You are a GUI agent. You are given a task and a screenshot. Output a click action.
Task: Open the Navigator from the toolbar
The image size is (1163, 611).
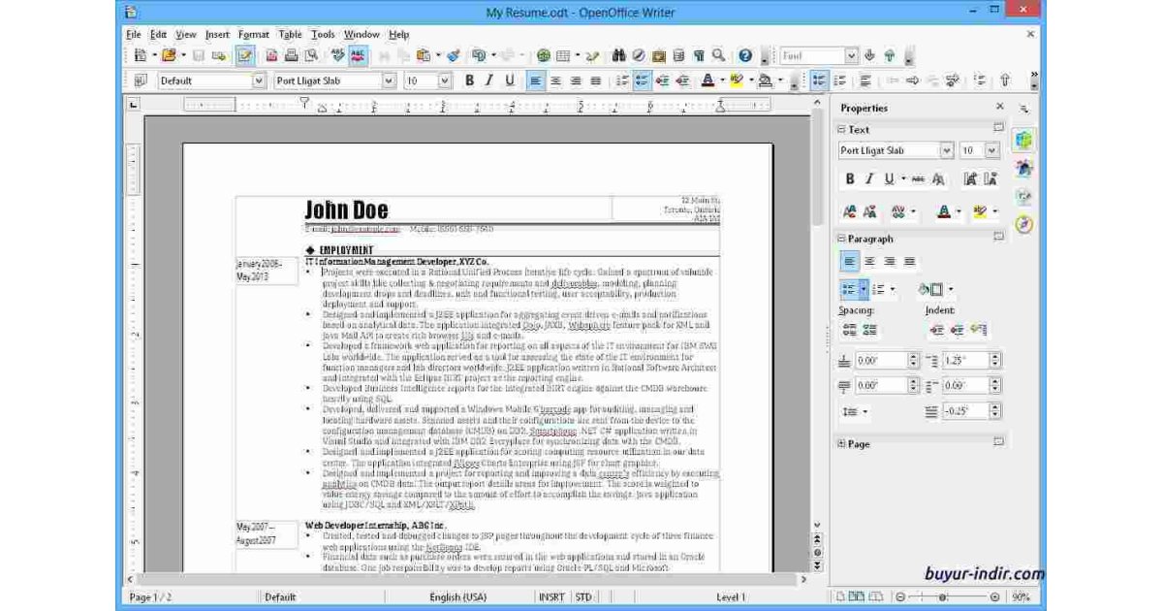coord(638,55)
